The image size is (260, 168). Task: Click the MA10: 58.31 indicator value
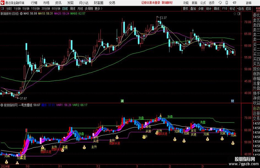pyautogui.click(x=45, y=14)
